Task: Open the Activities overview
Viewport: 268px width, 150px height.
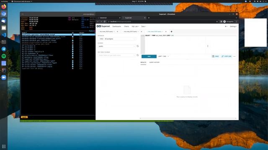Action: tap(5, 1)
